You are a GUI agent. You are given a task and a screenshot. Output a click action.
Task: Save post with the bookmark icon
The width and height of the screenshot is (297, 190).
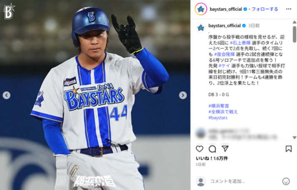point(289,149)
